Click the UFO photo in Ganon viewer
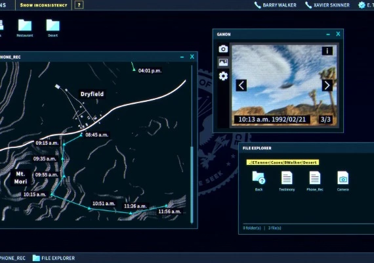This screenshot has width=374, height=263. coord(284,85)
